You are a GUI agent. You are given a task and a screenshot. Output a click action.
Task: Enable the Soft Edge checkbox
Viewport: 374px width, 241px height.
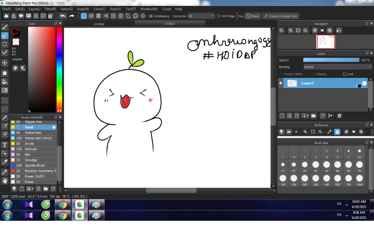219,16
